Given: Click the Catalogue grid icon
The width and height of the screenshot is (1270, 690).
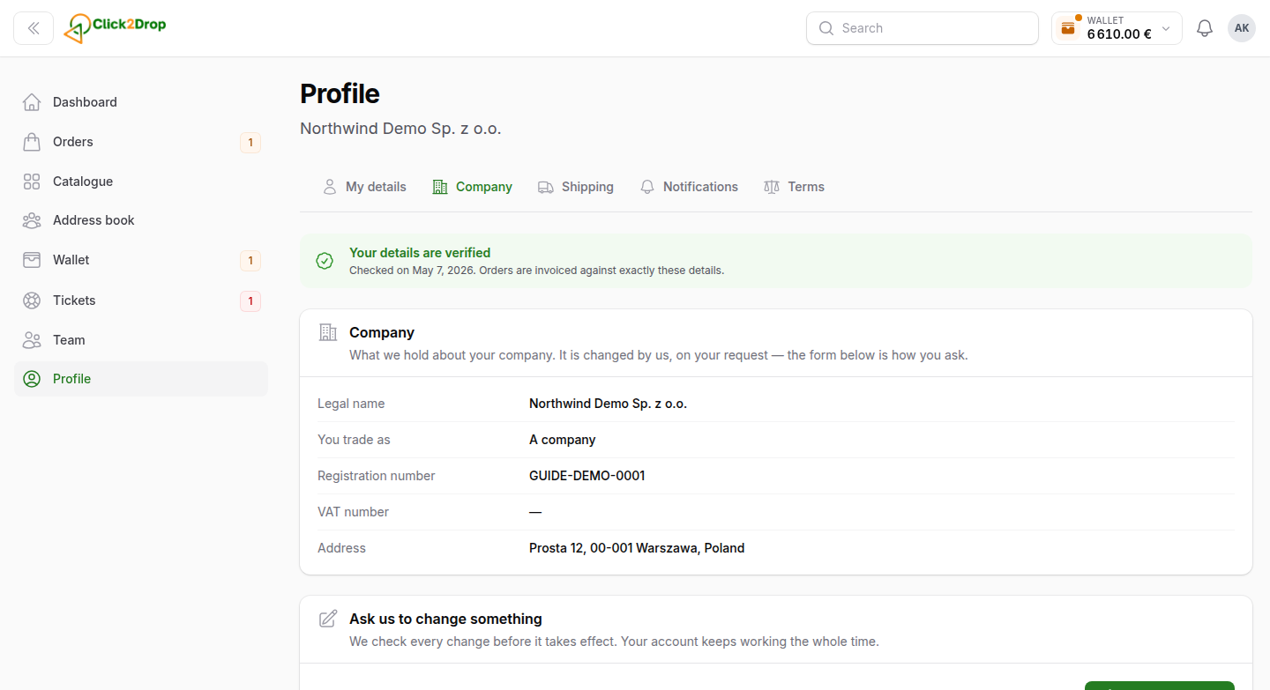Looking at the screenshot, I should pyautogui.click(x=32, y=182).
